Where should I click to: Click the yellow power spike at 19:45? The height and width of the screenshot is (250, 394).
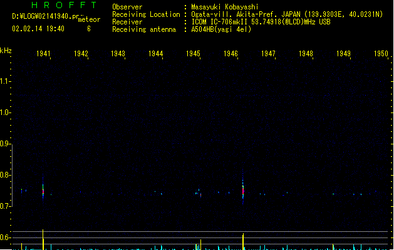coord(200,244)
